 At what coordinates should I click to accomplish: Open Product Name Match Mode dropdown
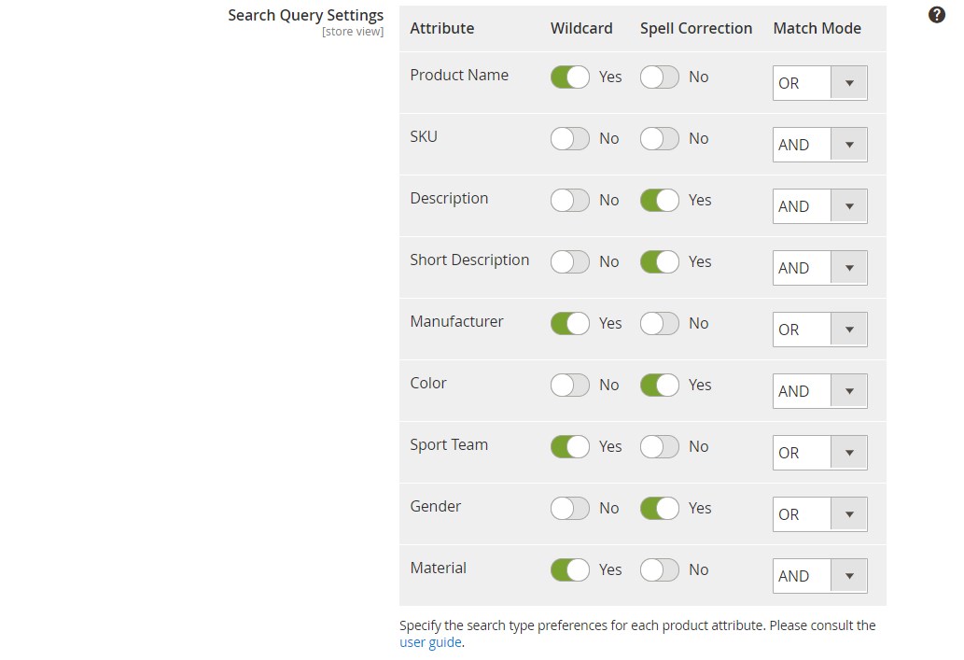819,83
